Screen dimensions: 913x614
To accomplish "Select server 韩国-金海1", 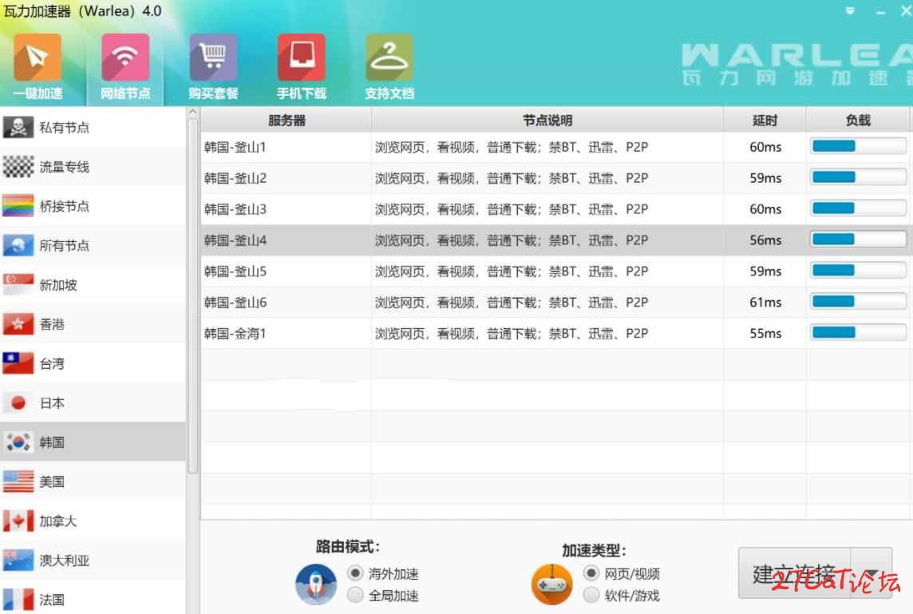I will (x=555, y=333).
